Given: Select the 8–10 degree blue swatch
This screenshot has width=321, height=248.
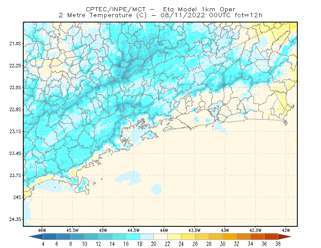Looking at the screenshot, I should point(77,237).
